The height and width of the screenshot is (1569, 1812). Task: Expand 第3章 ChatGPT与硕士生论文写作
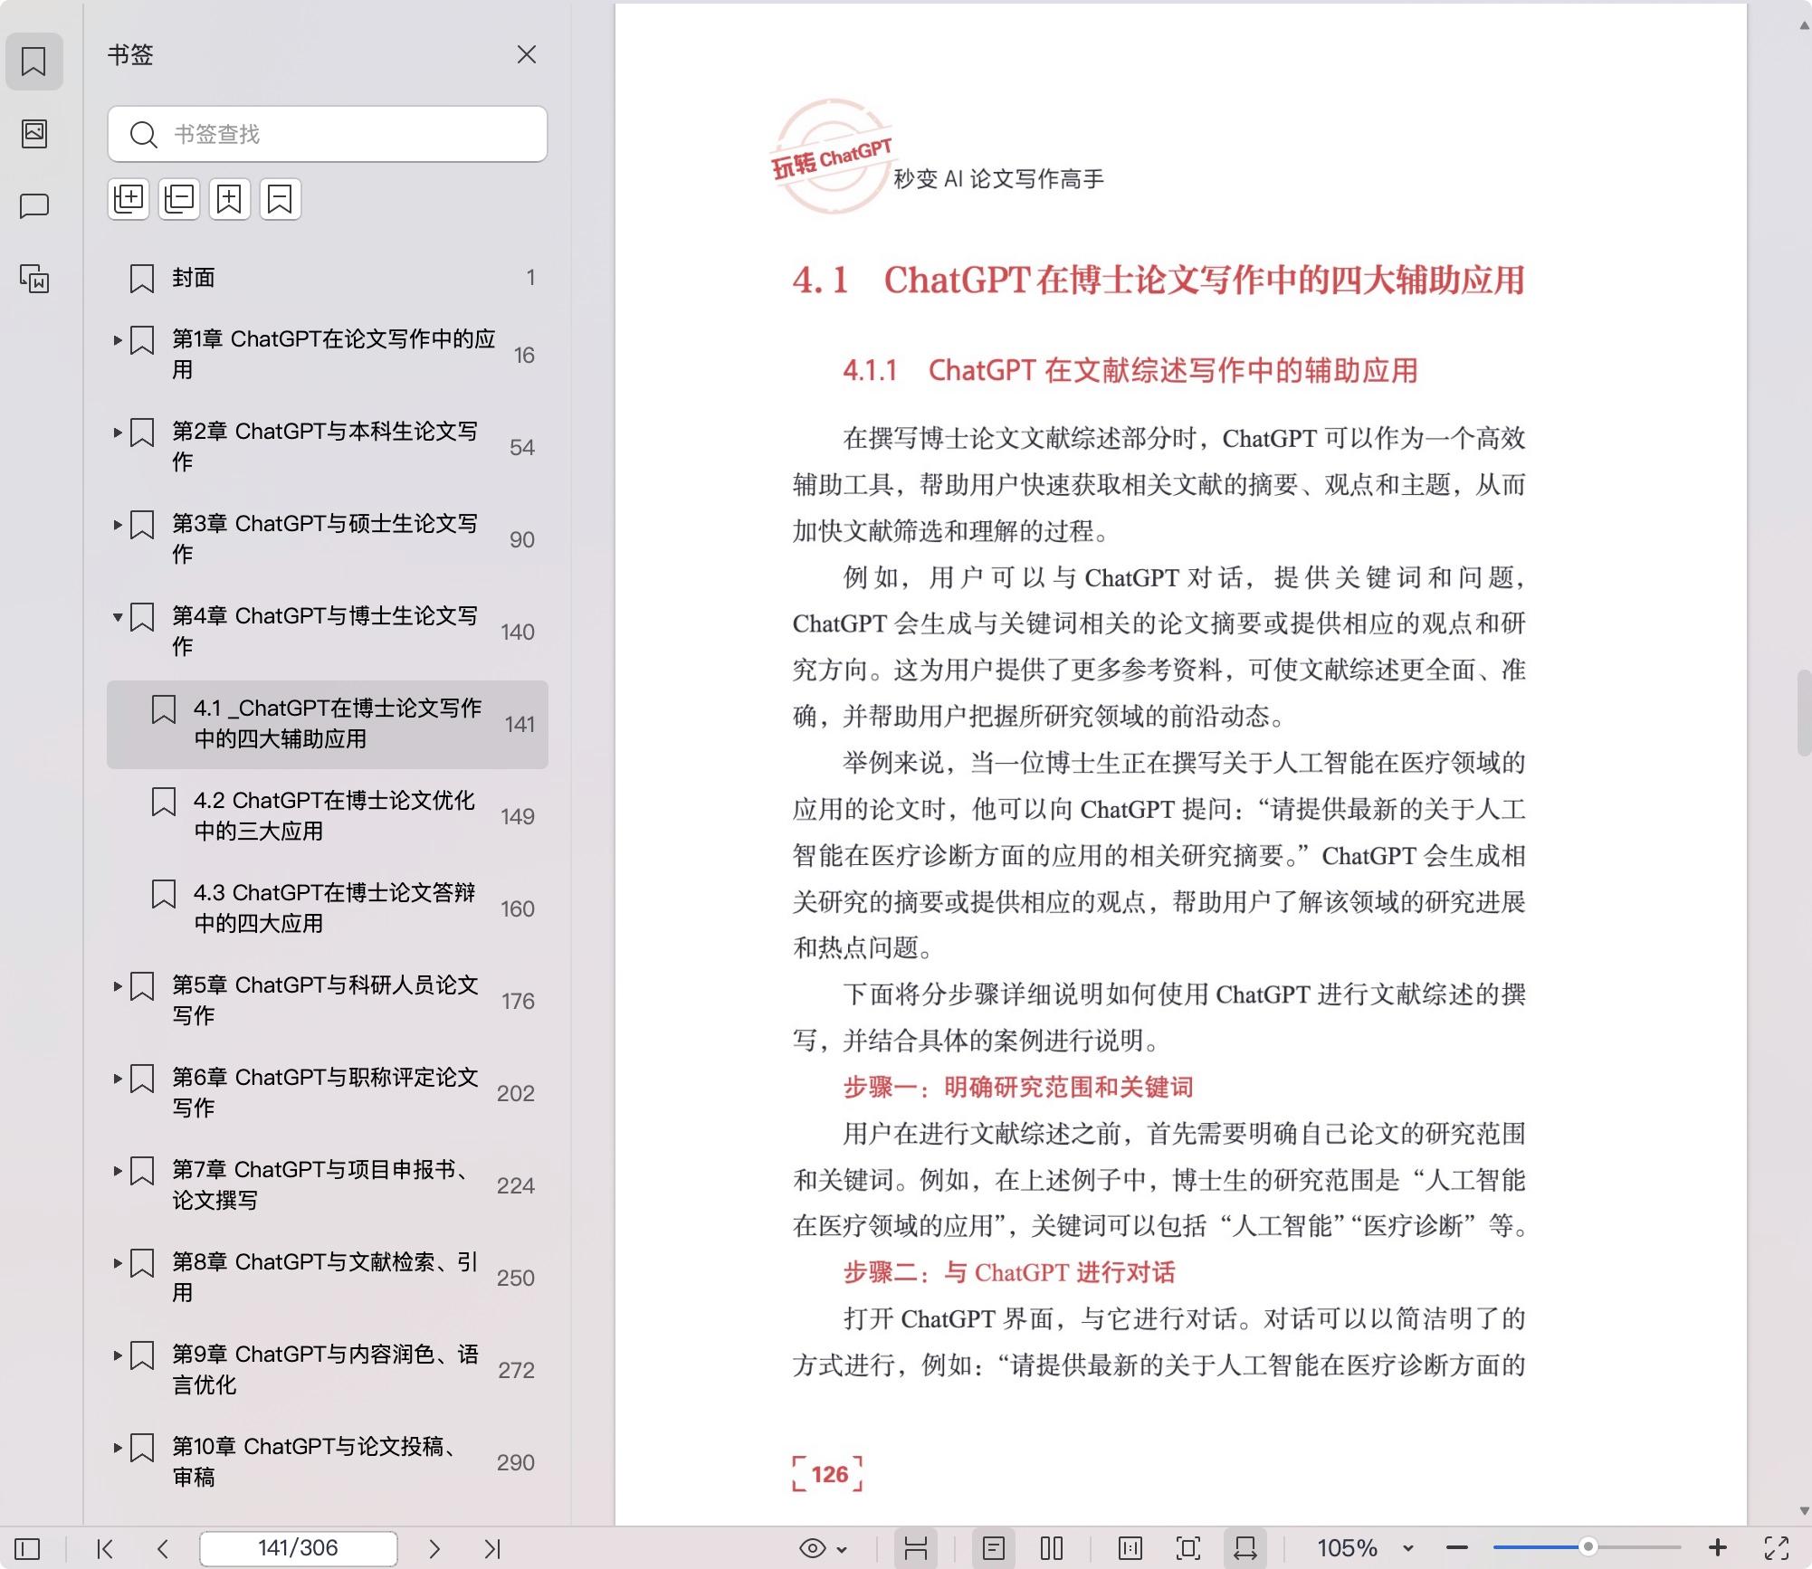click(x=118, y=525)
